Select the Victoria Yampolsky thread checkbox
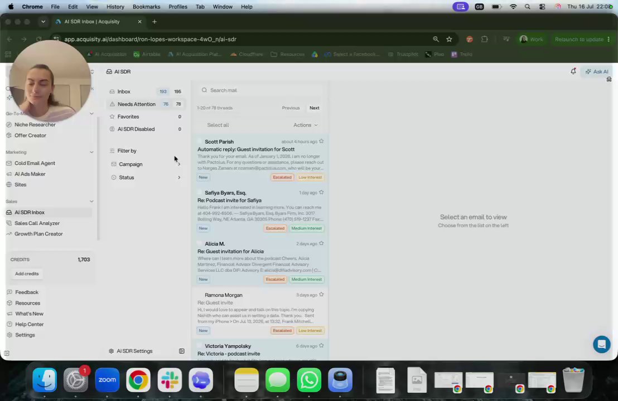The width and height of the screenshot is (618, 401). coord(200,346)
